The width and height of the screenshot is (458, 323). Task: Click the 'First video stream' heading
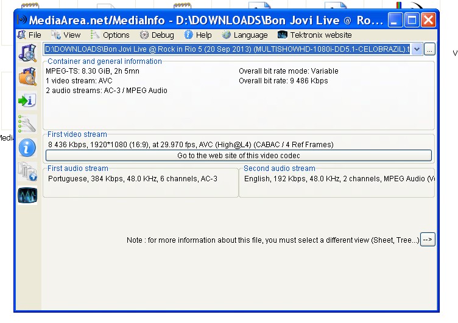click(77, 134)
